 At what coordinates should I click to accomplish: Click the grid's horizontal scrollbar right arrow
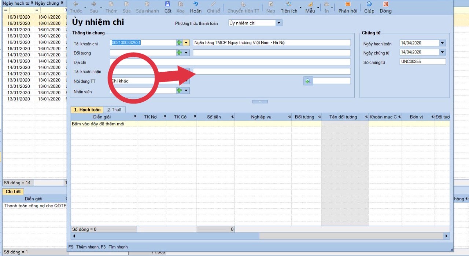coord(446,236)
